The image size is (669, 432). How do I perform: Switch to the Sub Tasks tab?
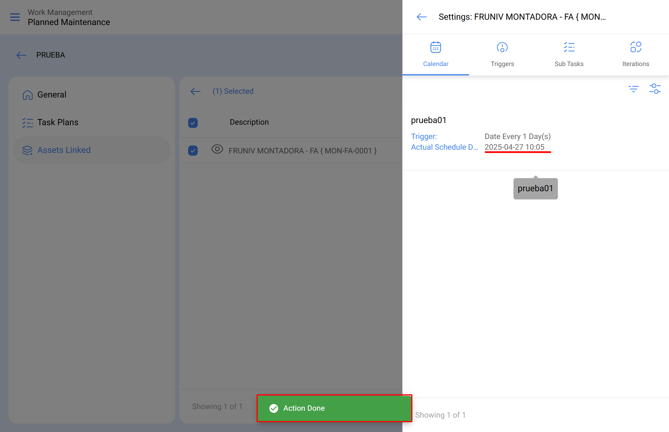pyautogui.click(x=569, y=54)
